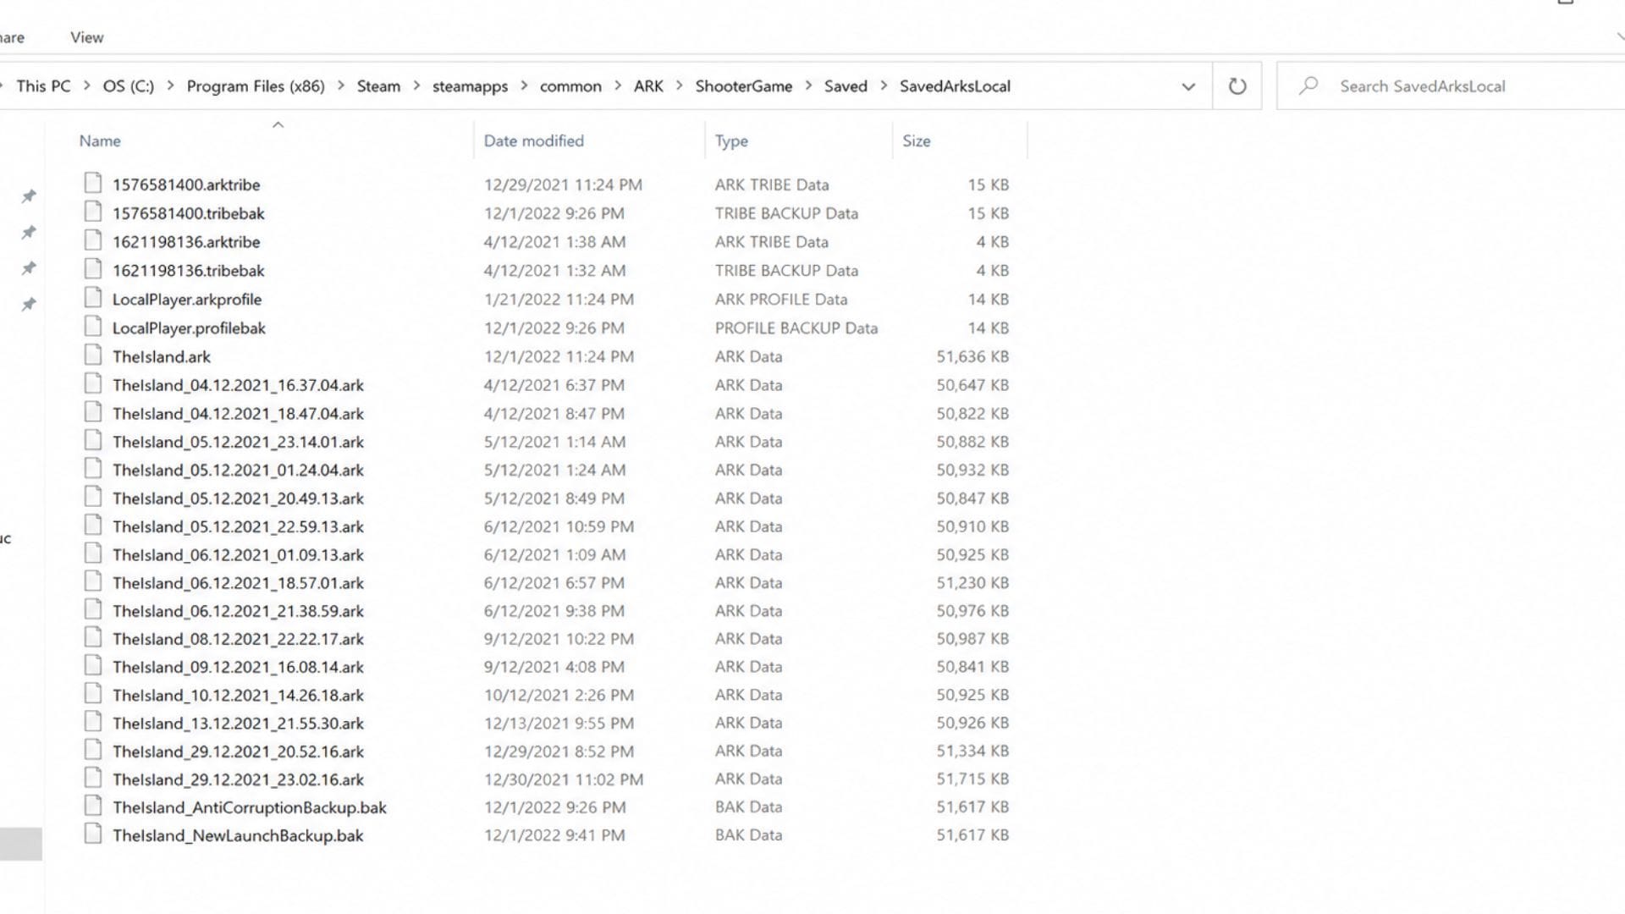This screenshot has height=914, width=1625.
Task: Select file icon for 1576581400.arktribe
Action: pyautogui.click(x=93, y=183)
